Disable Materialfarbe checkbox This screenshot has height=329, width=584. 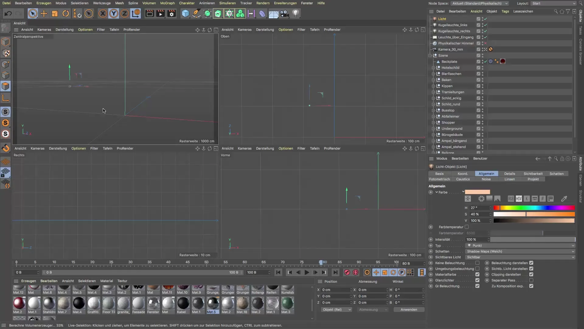[x=478, y=274]
